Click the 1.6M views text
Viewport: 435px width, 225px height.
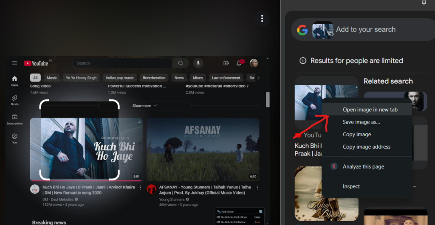pyautogui.click(x=39, y=93)
